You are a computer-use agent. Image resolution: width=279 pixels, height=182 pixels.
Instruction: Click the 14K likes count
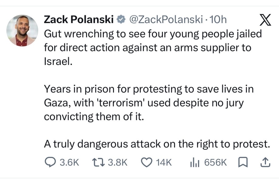(164, 163)
